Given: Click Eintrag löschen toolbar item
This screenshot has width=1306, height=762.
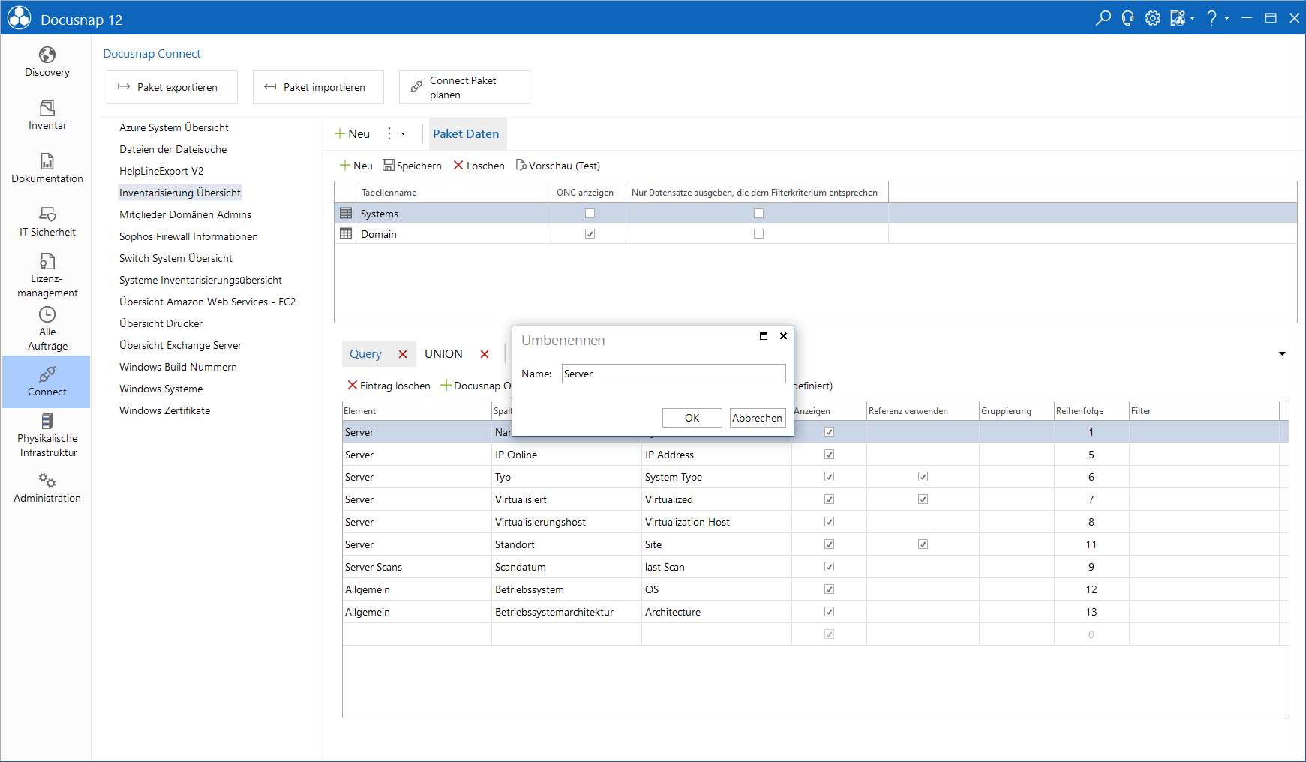Looking at the screenshot, I should [389, 385].
